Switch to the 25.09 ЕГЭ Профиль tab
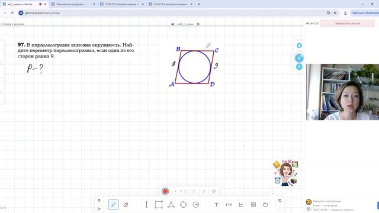This screenshot has height=213, width=379. [x=121, y=4]
